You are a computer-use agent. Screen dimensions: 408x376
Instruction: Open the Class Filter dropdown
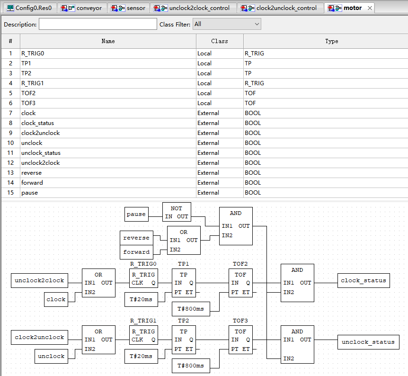(227, 24)
